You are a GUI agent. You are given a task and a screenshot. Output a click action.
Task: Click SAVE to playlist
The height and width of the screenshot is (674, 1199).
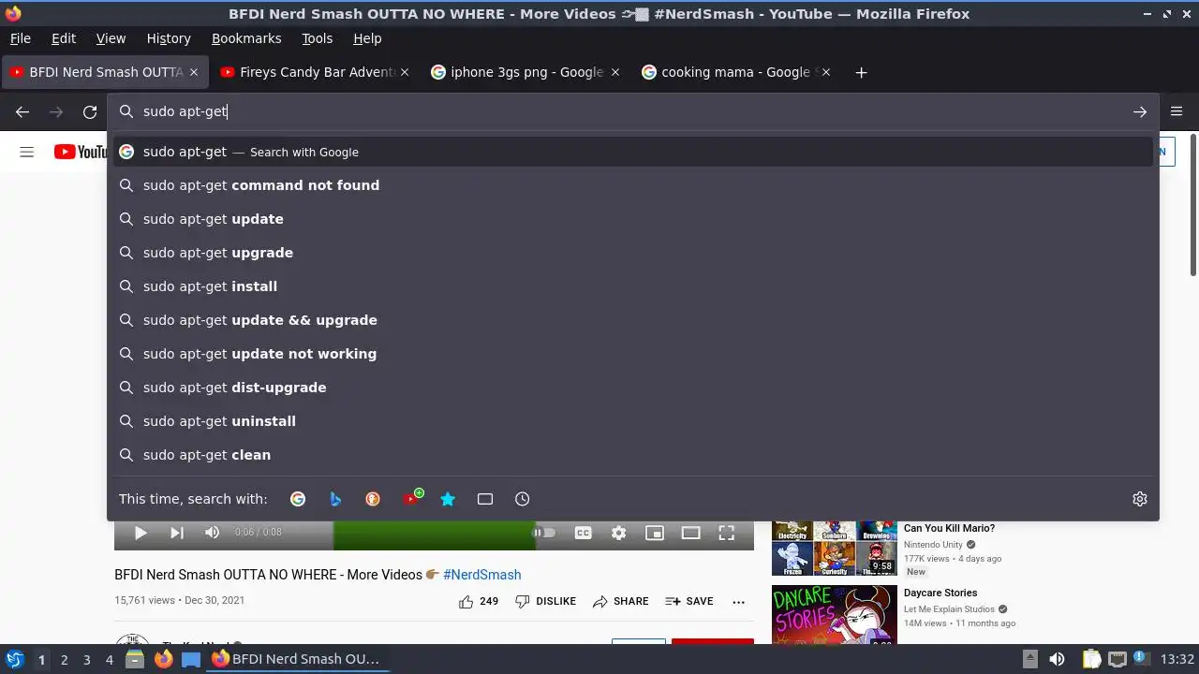(x=689, y=602)
